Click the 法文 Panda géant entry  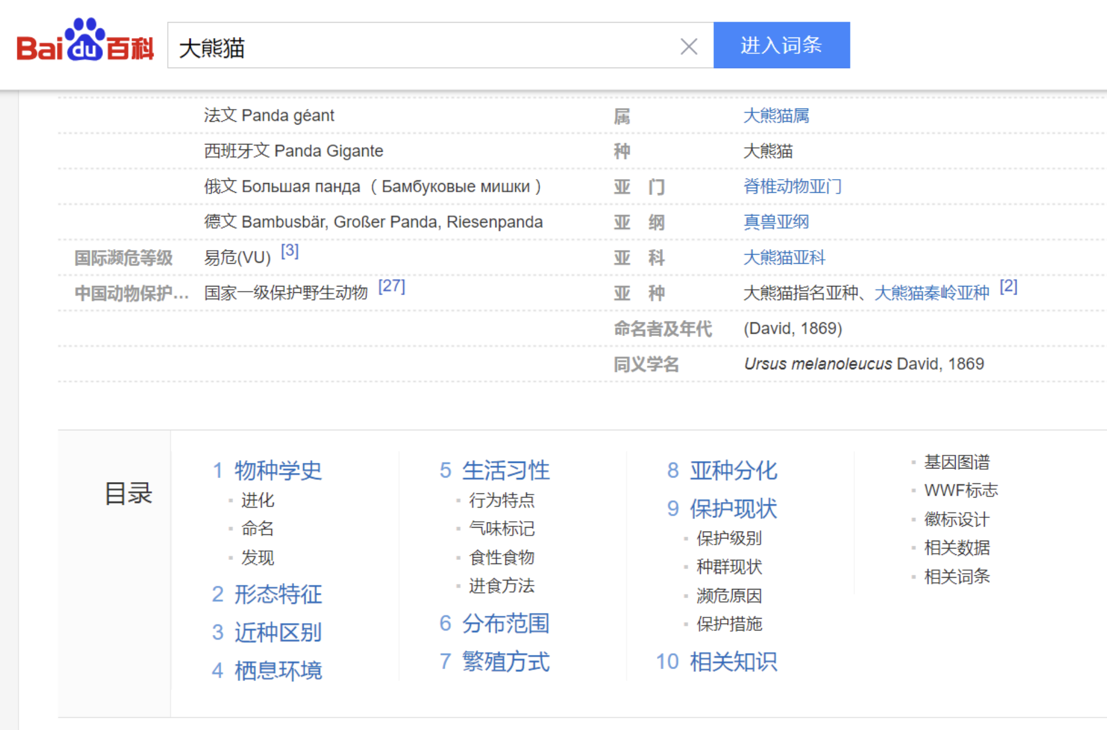(269, 115)
